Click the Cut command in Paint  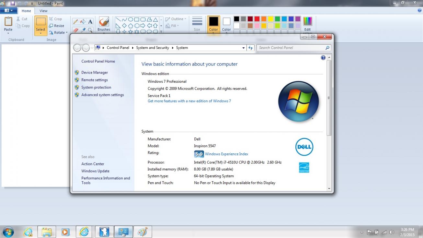click(22, 19)
